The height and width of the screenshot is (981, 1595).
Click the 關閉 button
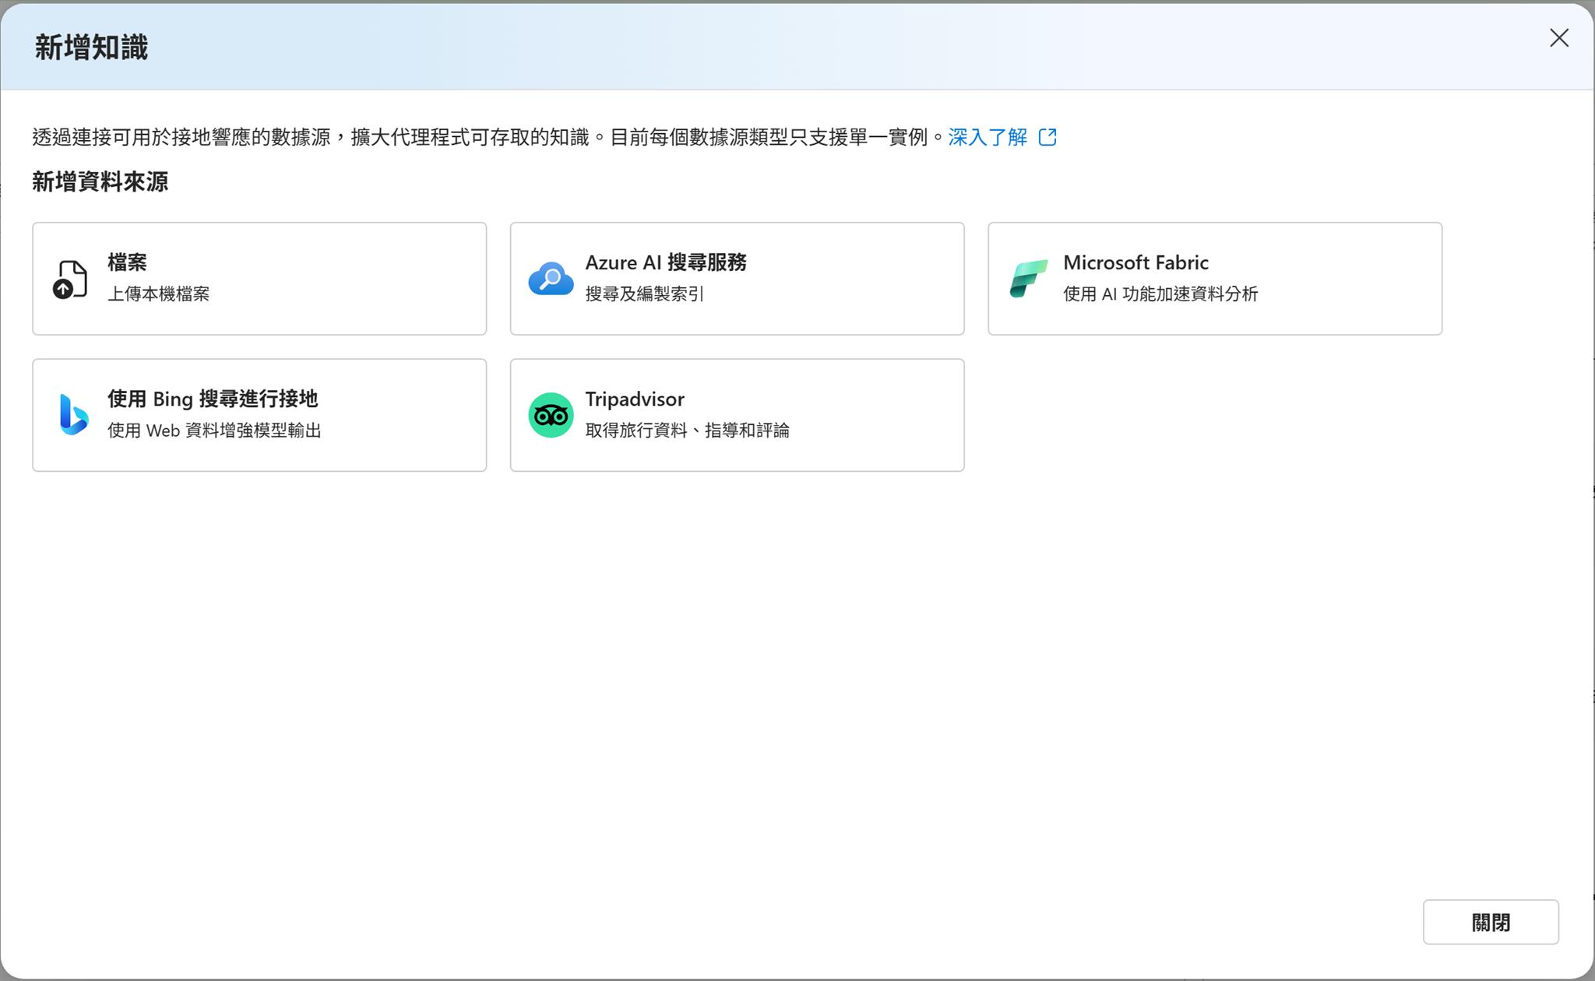coord(1491,922)
